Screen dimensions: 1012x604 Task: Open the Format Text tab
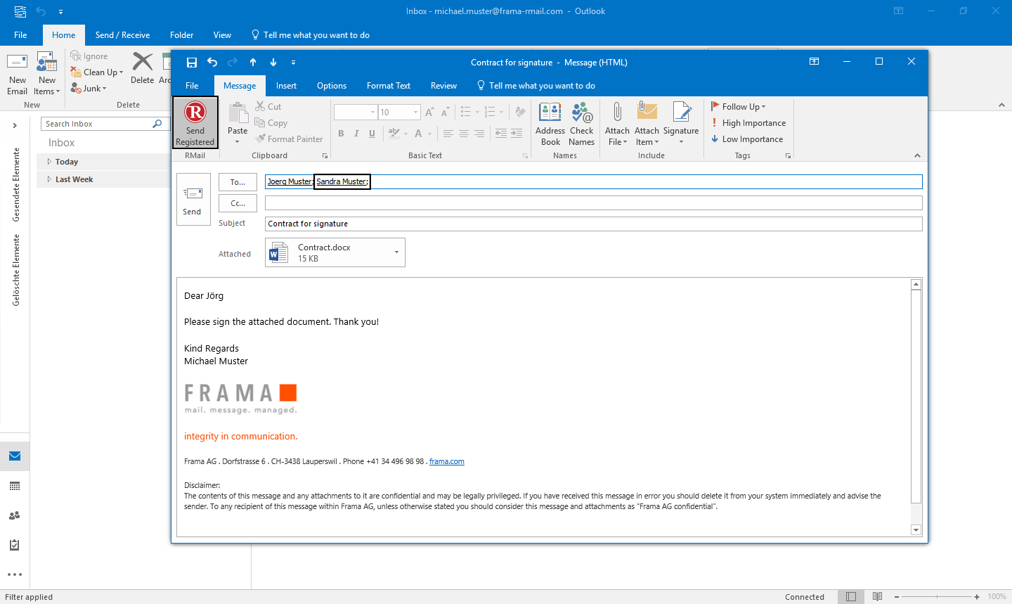point(389,86)
